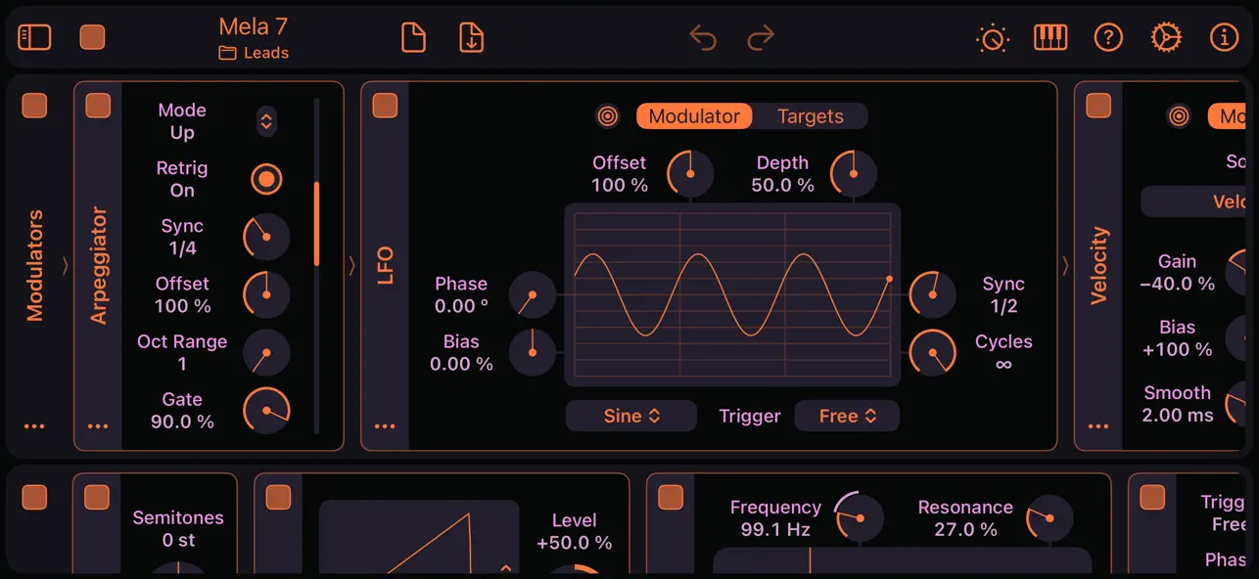Open the Trigger Free dropdown
Image resolution: width=1259 pixels, height=579 pixels.
(x=847, y=416)
